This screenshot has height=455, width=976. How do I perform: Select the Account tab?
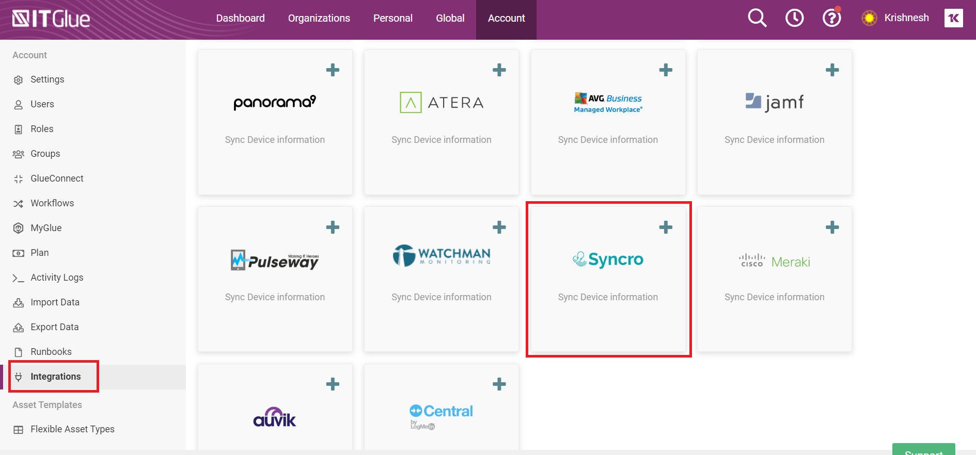[x=506, y=19]
